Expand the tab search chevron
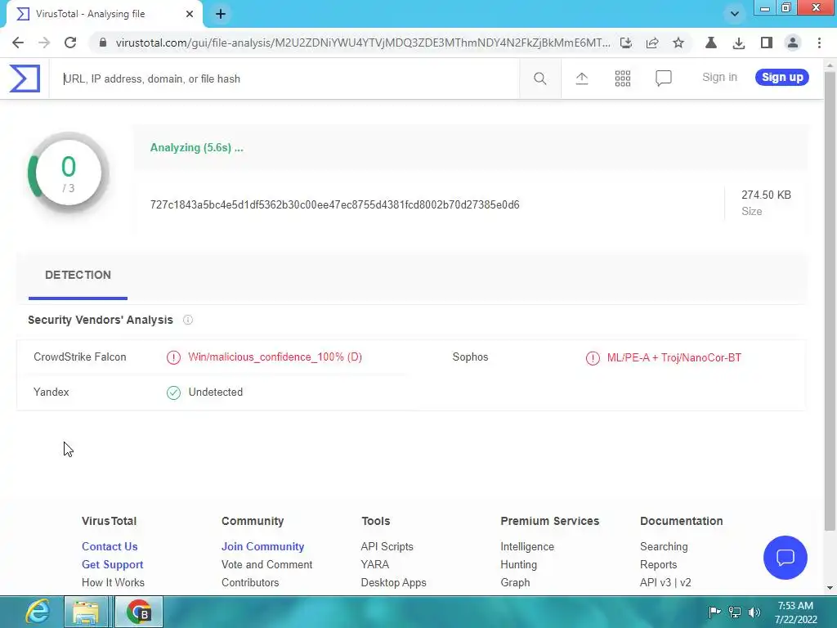837x628 pixels. 735,14
